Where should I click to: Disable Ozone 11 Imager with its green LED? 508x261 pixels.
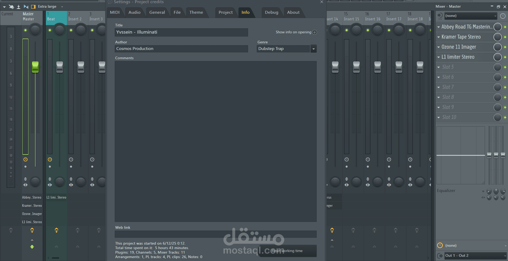click(505, 47)
